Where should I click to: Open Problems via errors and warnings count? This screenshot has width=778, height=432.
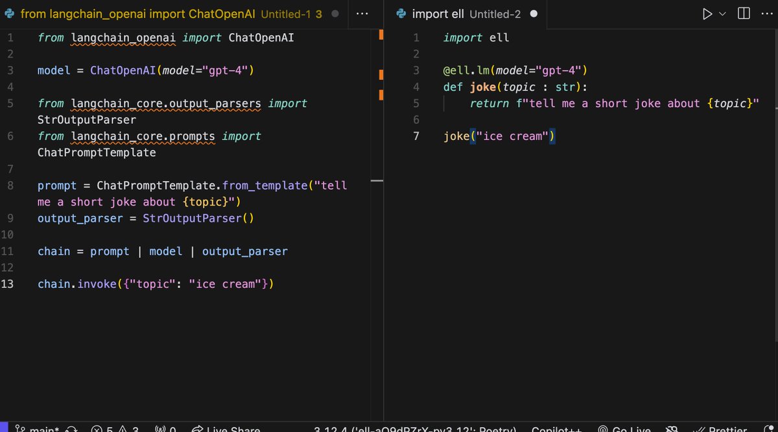[x=115, y=428]
